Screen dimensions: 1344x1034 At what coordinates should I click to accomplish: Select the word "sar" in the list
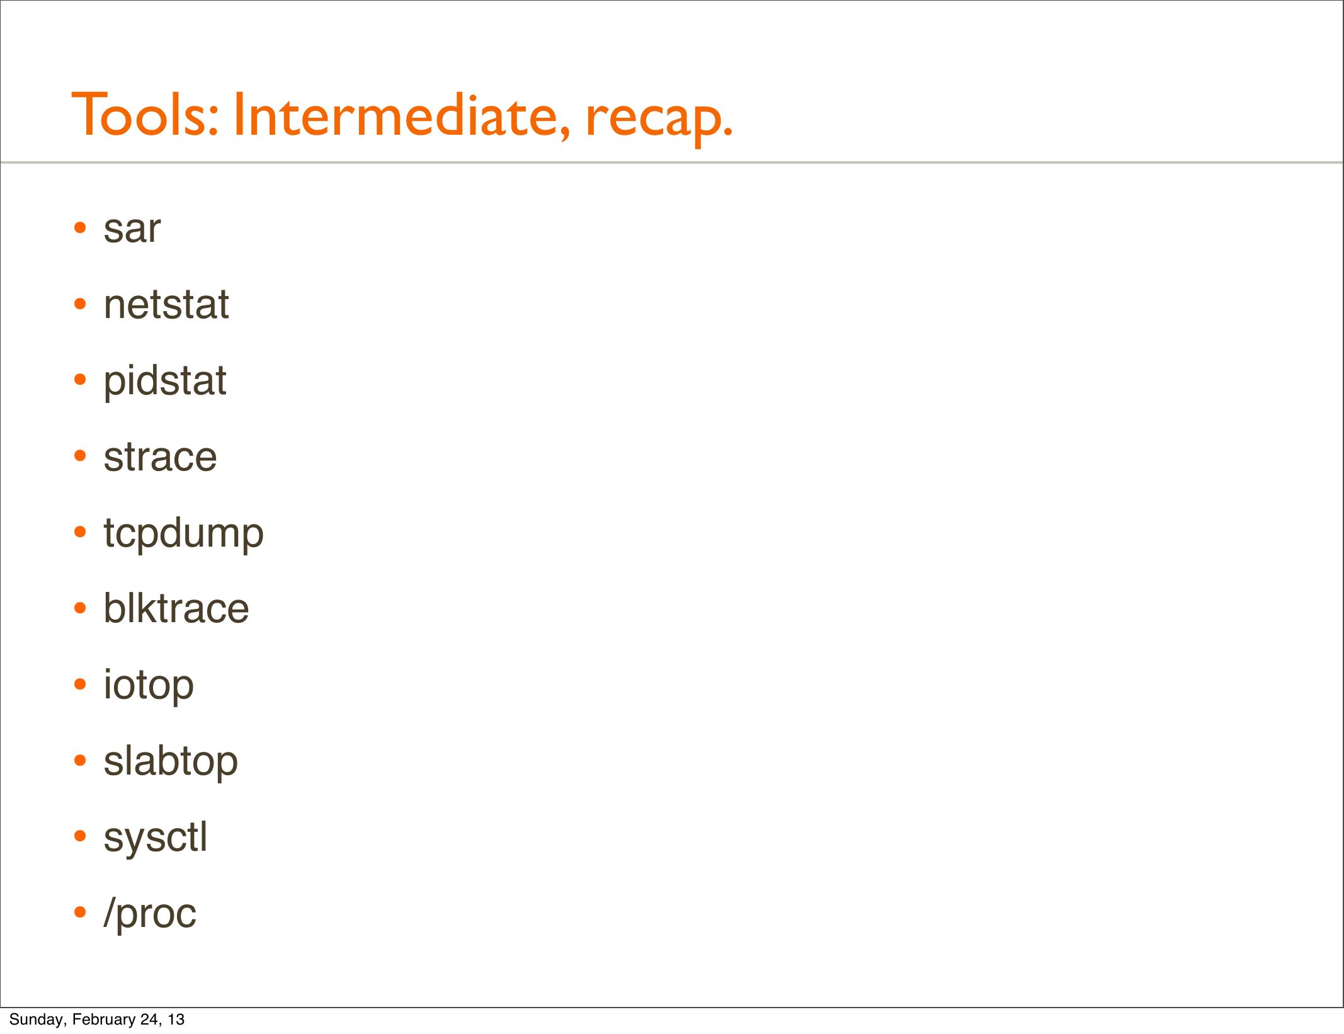[132, 228]
